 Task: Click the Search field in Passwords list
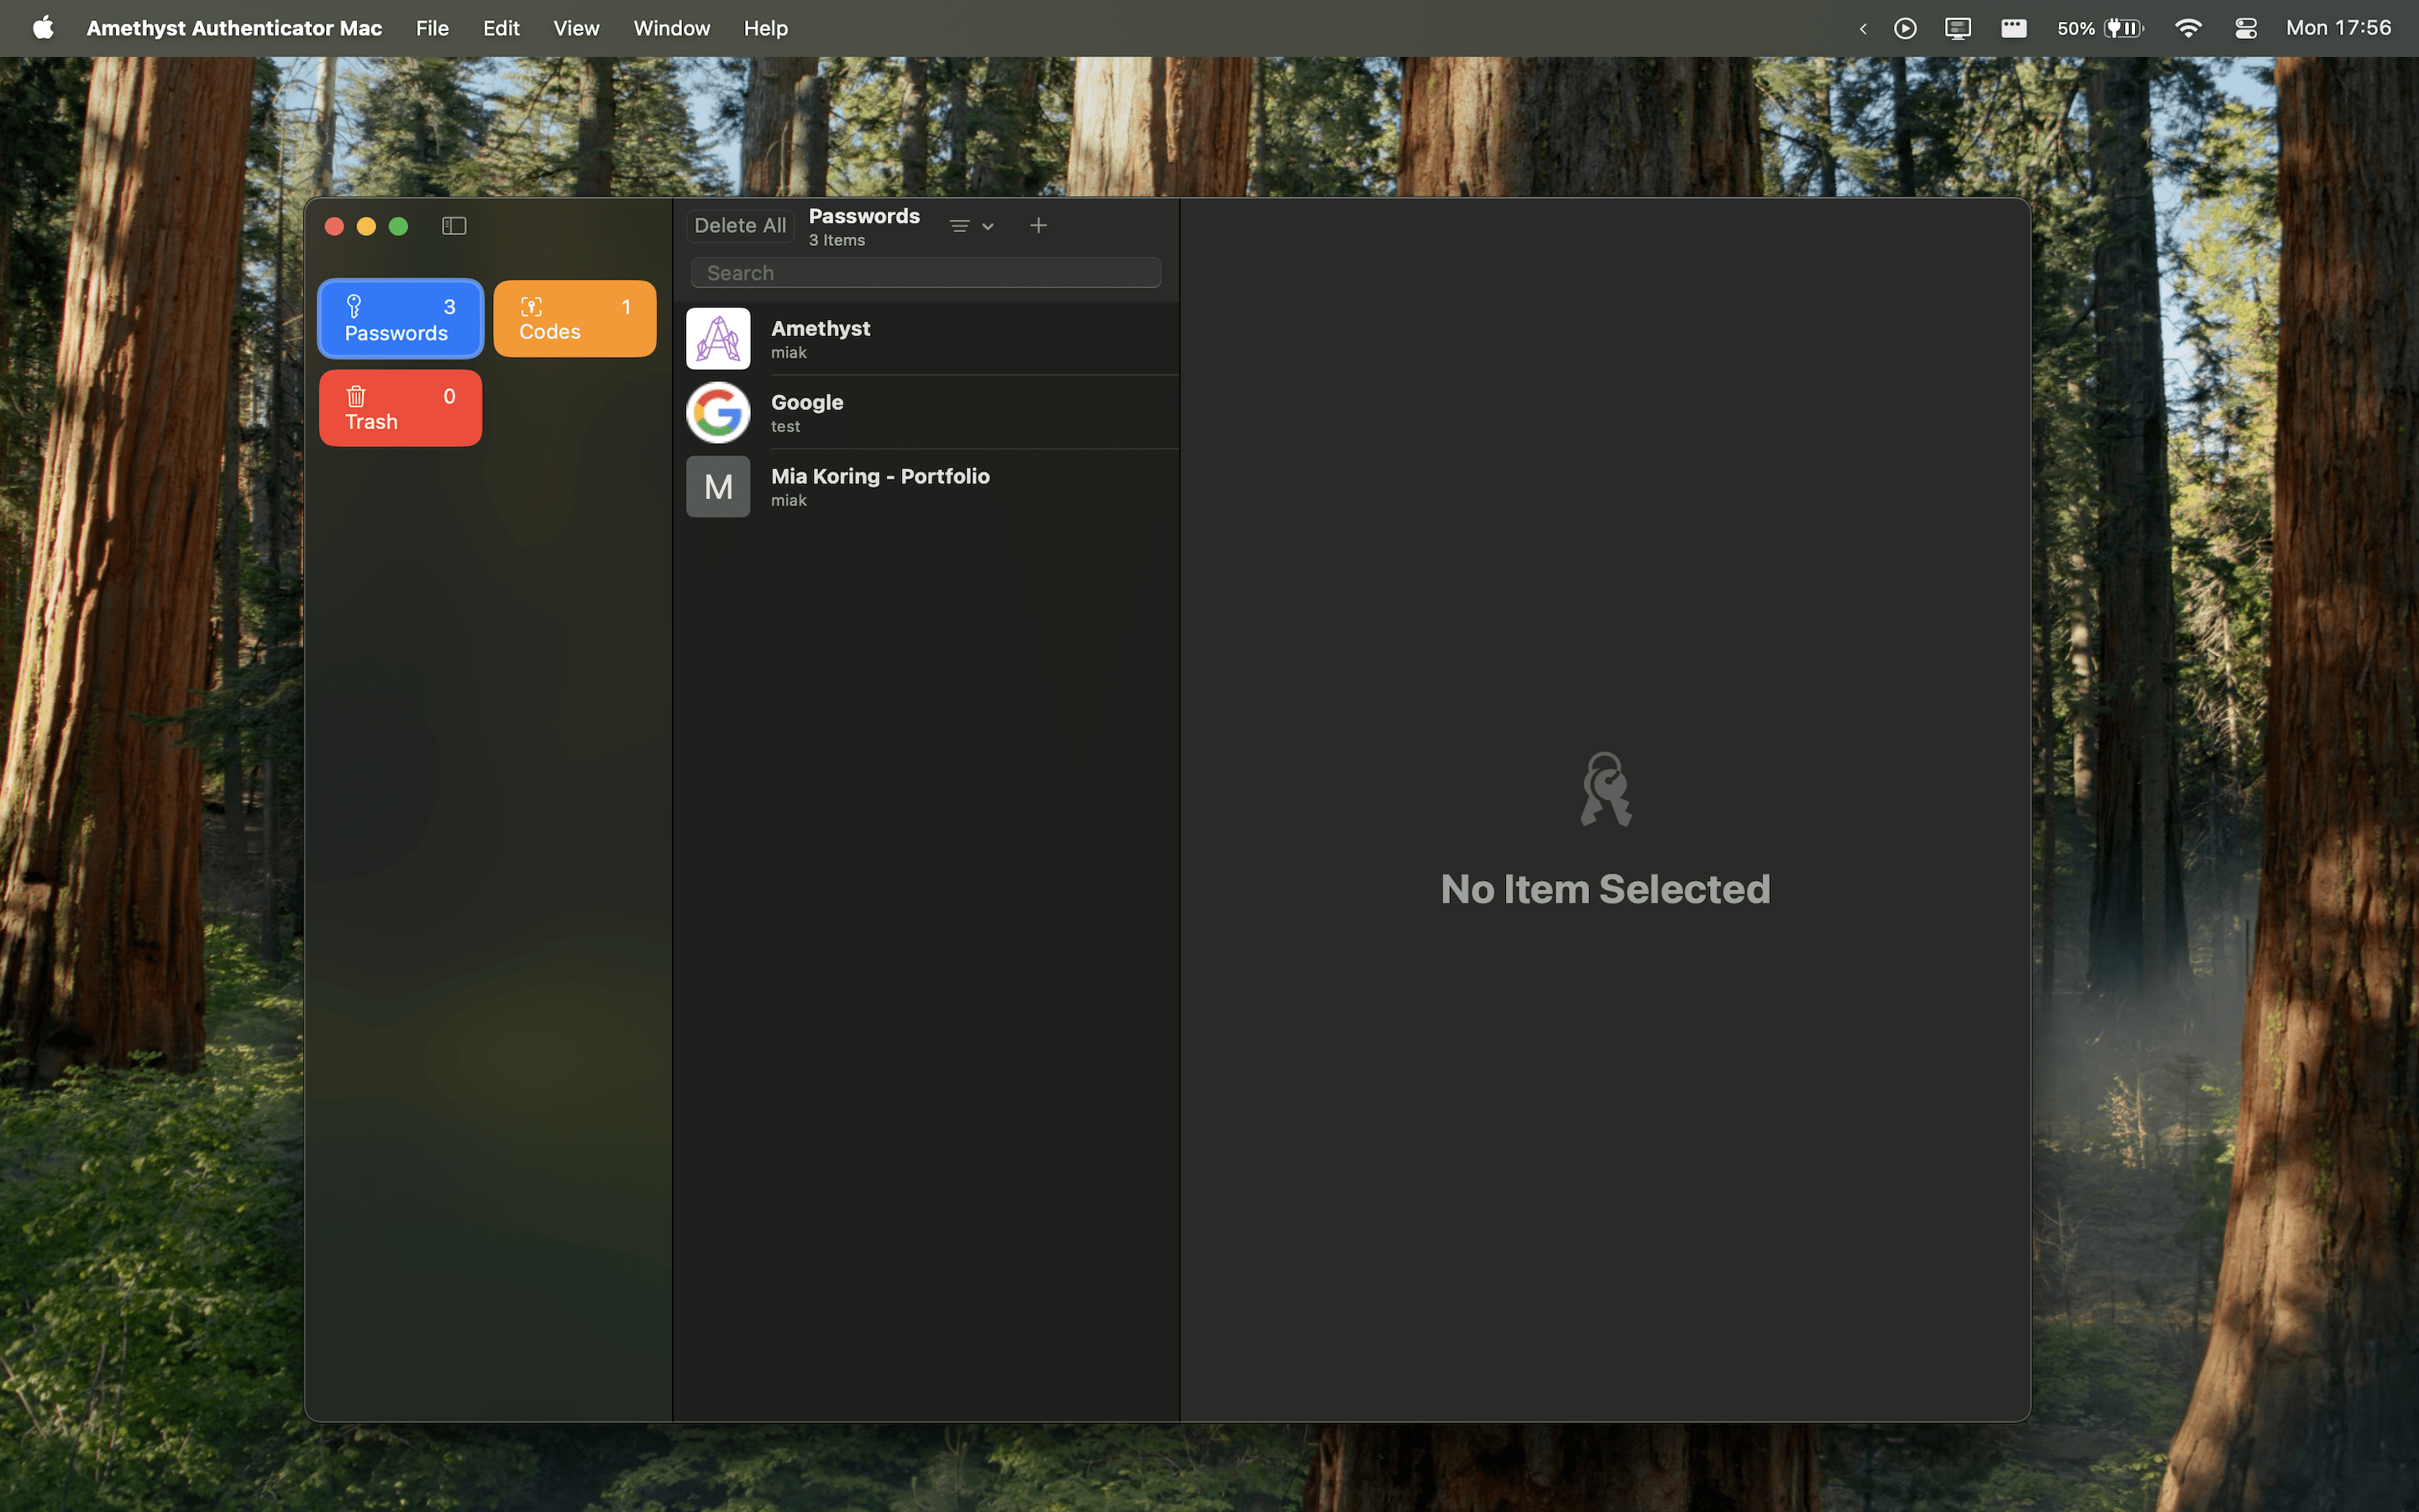click(x=926, y=273)
